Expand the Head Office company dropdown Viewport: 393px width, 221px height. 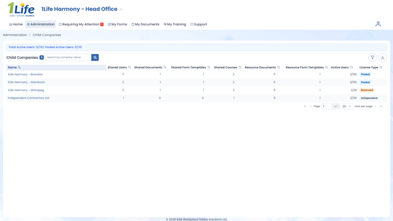[x=121, y=9]
